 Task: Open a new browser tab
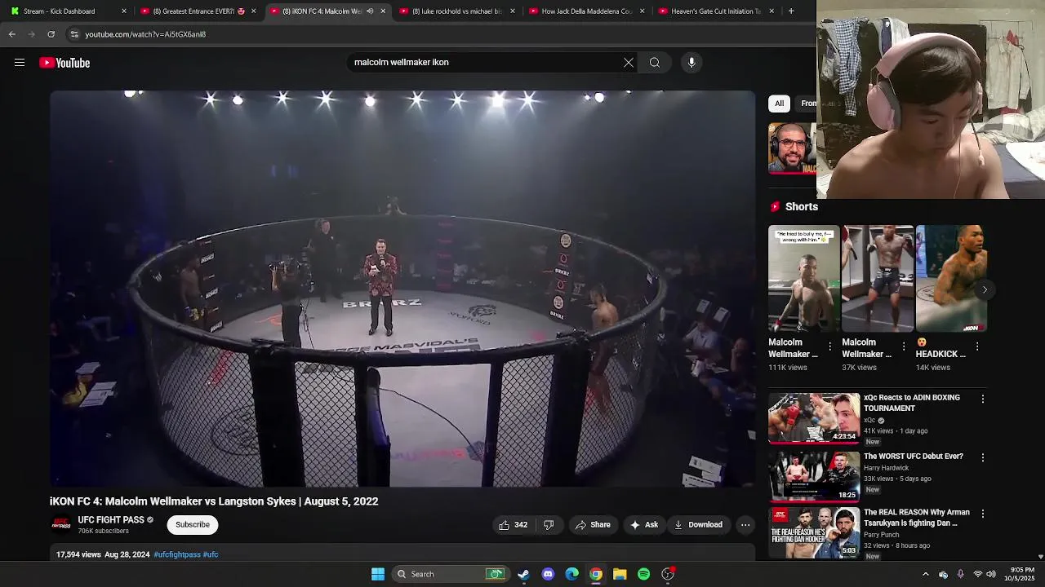point(791,11)
